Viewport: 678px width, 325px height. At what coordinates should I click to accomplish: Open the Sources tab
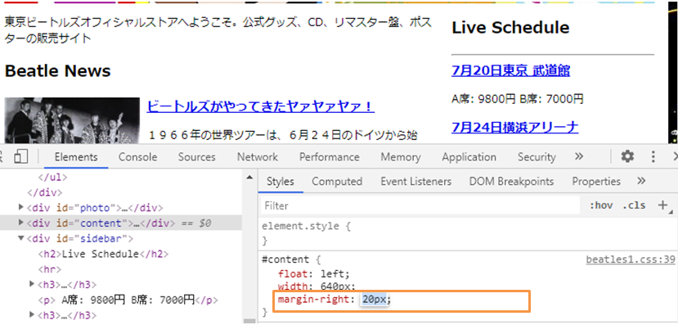click(197, 156)
